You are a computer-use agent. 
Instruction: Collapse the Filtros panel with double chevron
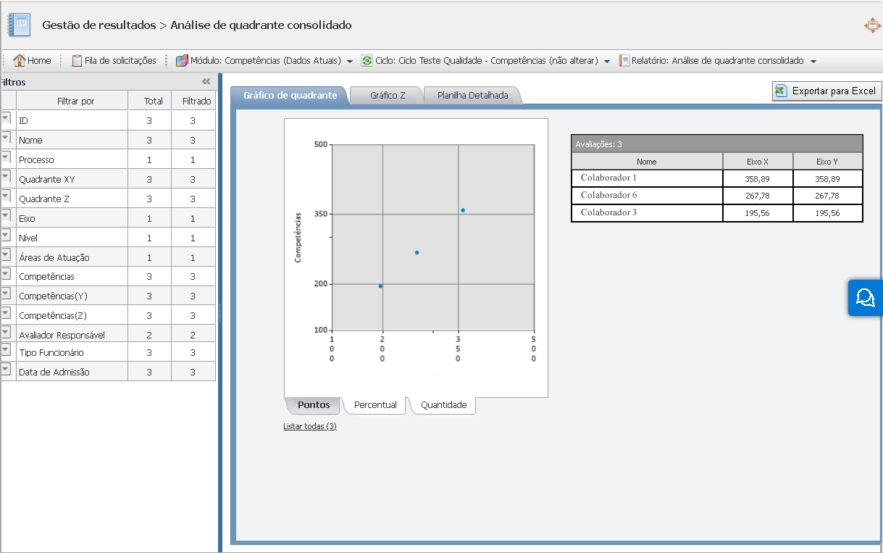[x=206, y=82]
